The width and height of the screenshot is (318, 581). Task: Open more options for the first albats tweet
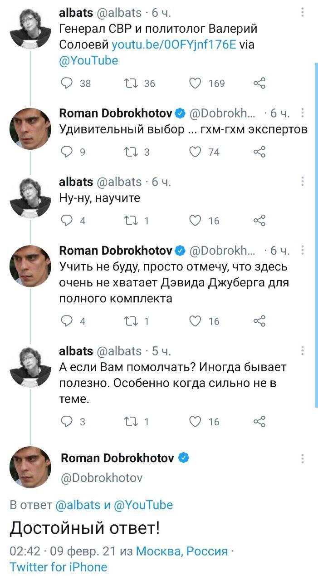pos(303,13)
